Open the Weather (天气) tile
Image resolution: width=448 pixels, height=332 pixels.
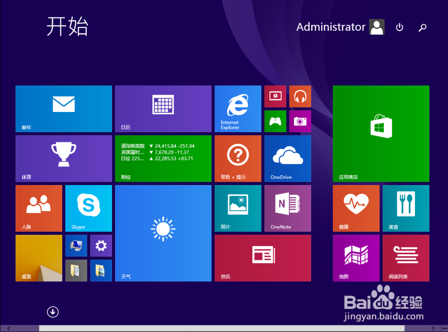(163, 233)
